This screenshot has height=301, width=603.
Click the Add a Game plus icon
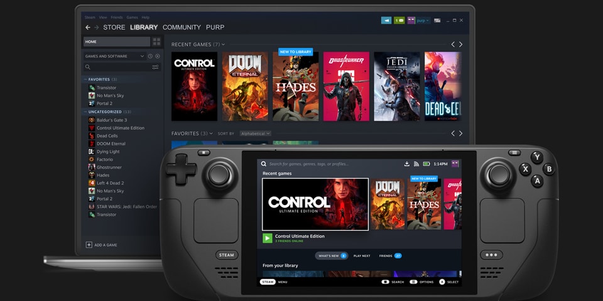click(x=89, y=245)
